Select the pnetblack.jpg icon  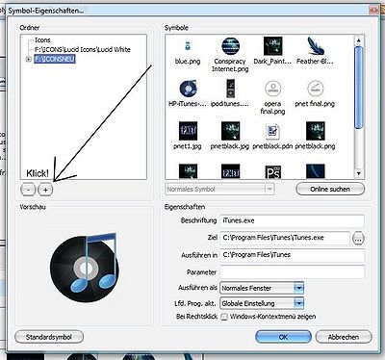[x=230, y=131]
